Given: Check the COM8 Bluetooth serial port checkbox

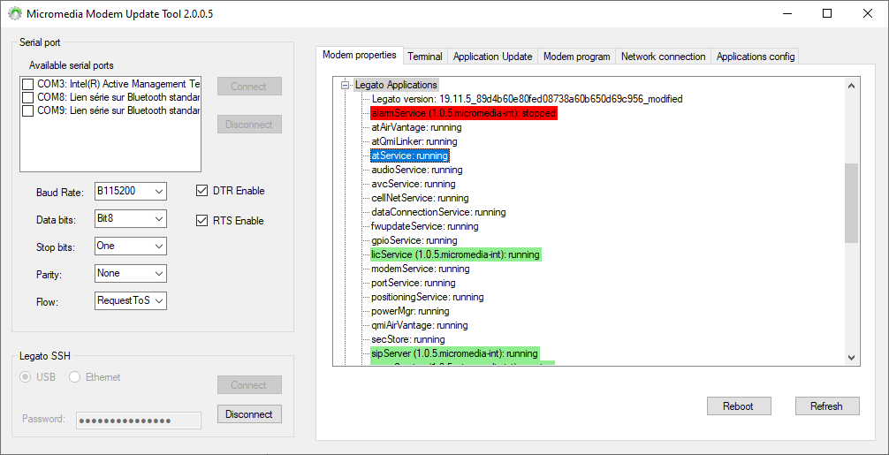Looking at the screenshot, I should coord(28,97).
